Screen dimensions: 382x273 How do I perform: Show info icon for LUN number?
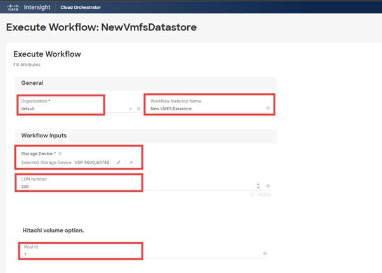pos(268,186)
